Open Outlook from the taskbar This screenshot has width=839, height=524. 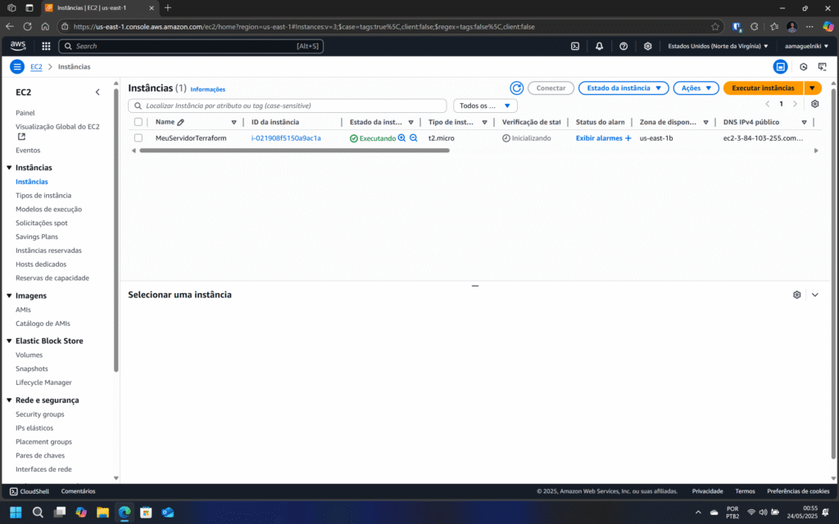168,513
